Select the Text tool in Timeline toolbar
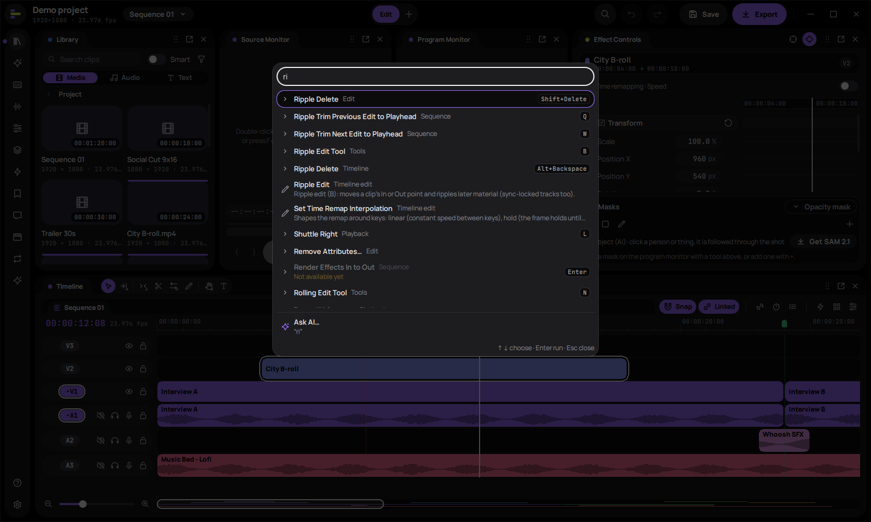 224,286
